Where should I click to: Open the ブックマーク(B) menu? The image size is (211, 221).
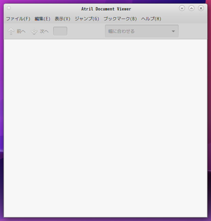click(x=120, y=19)
